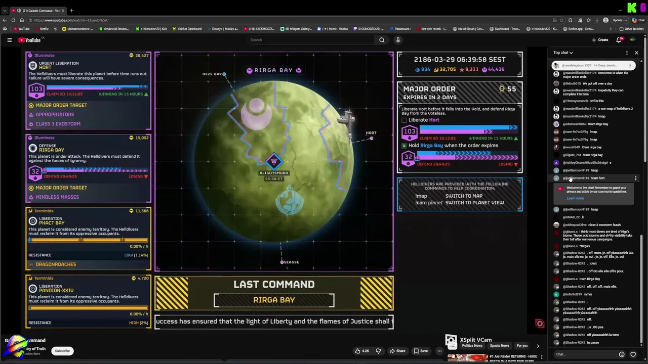Activate voice search microphone
The height and width of the screenshot is (364, 648).
(x=398, y=40)
